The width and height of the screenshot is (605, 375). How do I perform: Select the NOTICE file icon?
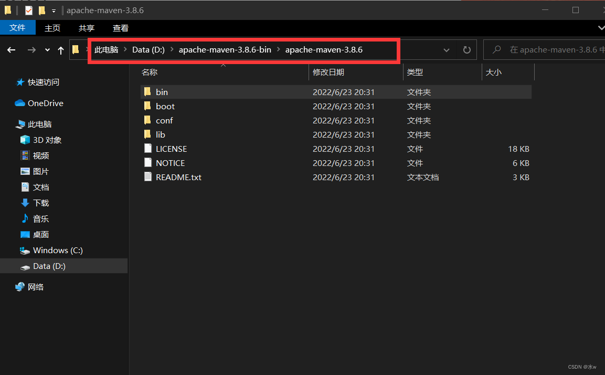click(x=148, y=163)
